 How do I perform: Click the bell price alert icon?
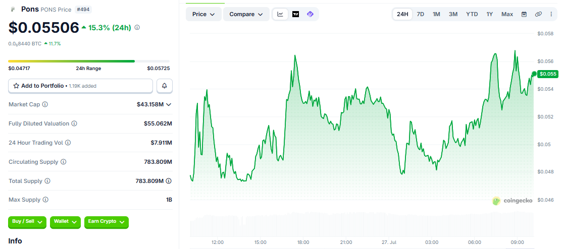165,86
